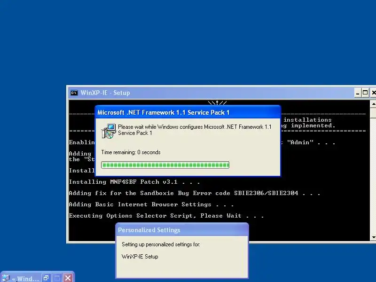Click the 'Time remaining: 0 seconds' label
The width and height of the screenshot is (376, 282).
(131, 152)
